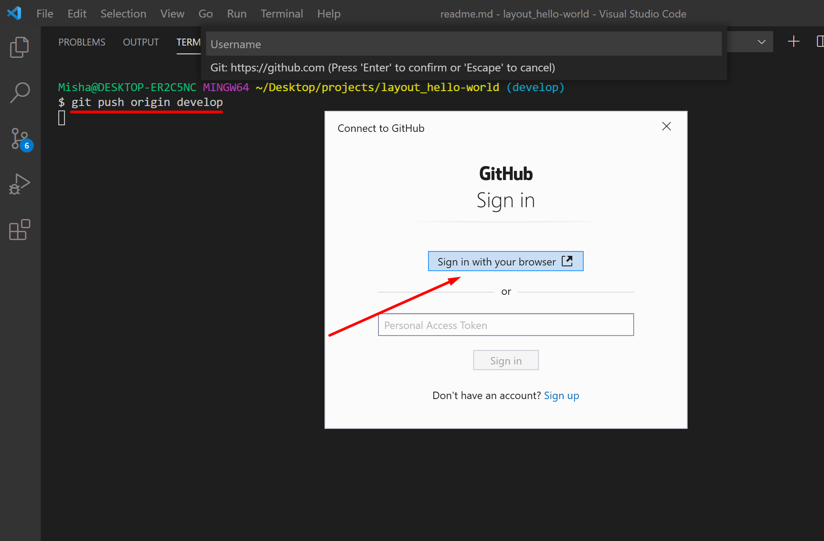
Task: Click the Misha@DESKTOP-ER2C5NC prompt text
Action: point(127,87)
